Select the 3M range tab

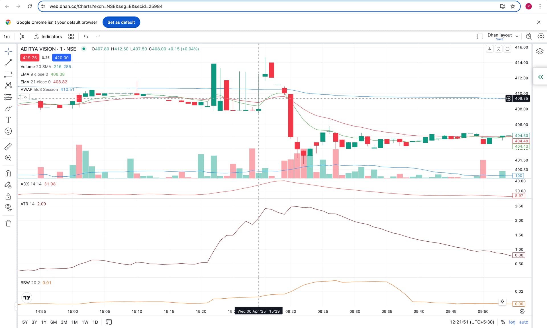(x=64, y=322)
